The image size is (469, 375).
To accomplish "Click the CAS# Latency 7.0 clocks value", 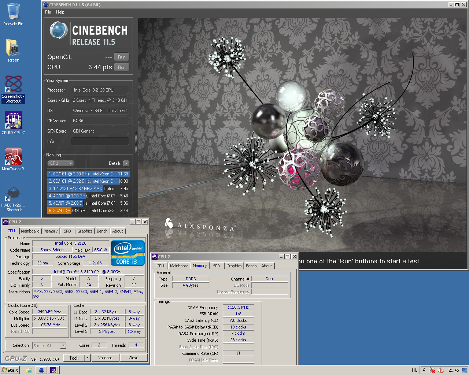I will (238, 320).
